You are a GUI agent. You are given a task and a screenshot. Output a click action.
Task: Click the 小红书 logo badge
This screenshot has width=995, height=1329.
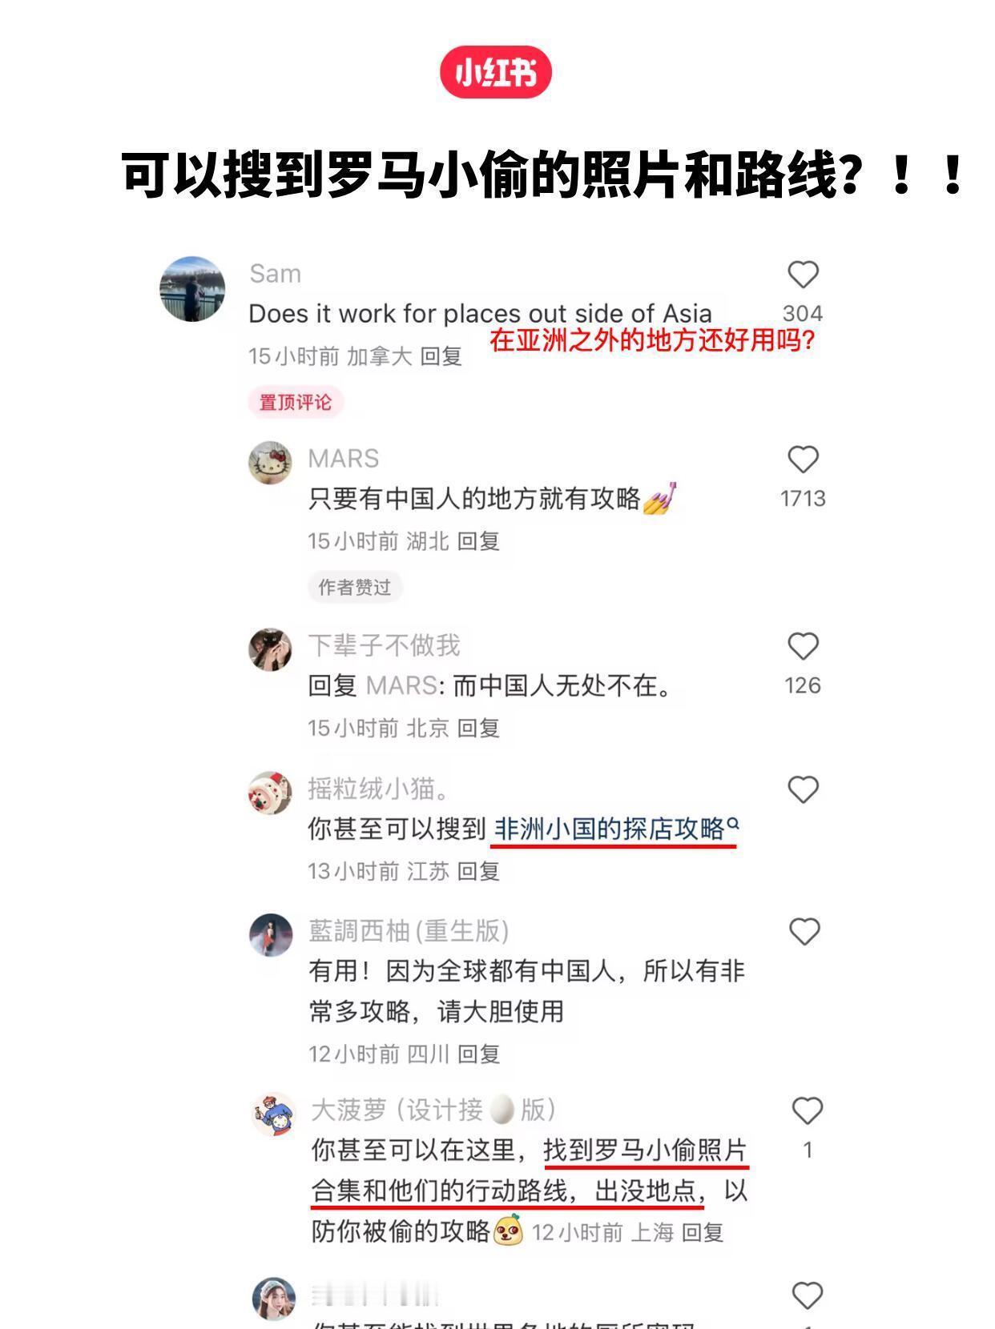(496, 73)
